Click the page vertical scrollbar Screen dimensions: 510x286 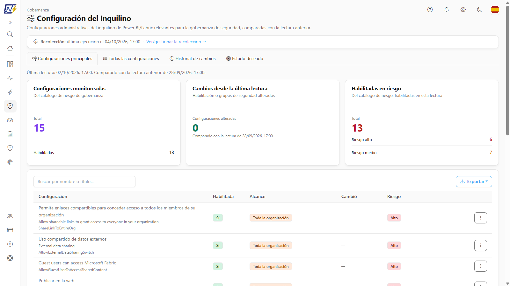point(507,70)
